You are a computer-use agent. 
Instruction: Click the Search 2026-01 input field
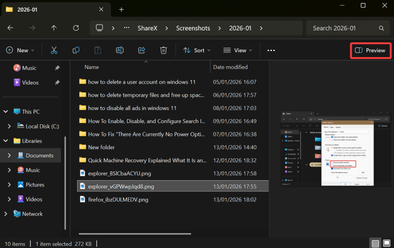pyautogui.click(x=345, y=28)
